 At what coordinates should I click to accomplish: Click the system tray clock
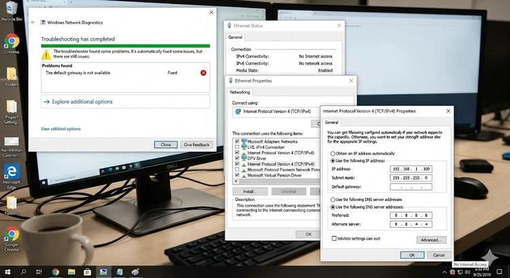pos(481,273)
